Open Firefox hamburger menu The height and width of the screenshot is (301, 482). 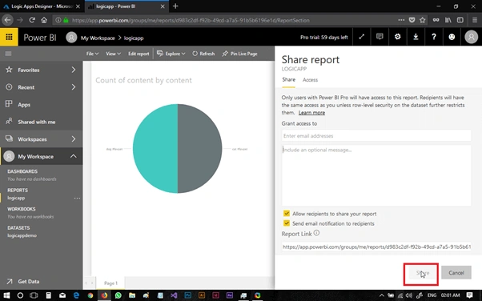tap(475, 20)
